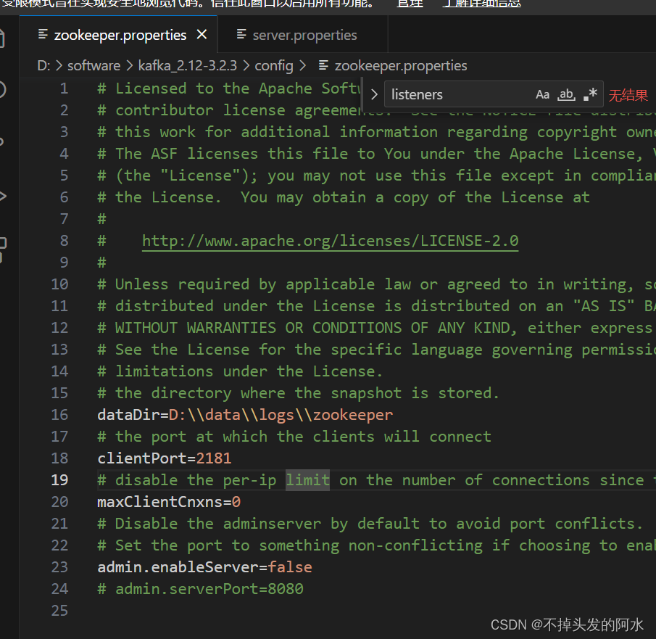Open the apache.org LICENSE-2.0 link
This screenshot has height=639, width=656.
330,242
